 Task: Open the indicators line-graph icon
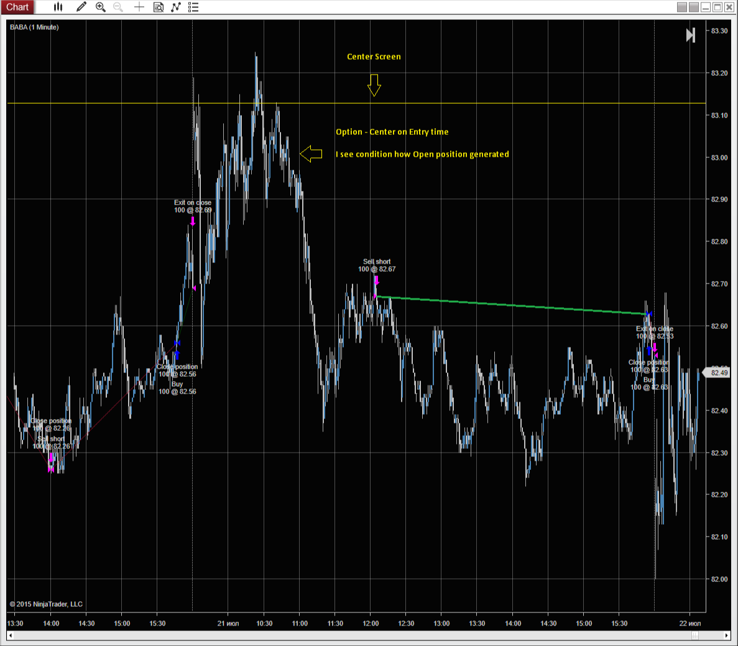tap(176, 7)
